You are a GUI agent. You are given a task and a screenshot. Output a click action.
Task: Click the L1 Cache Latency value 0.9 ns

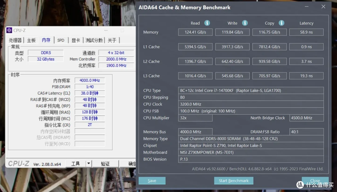click(x=306, y=47)
